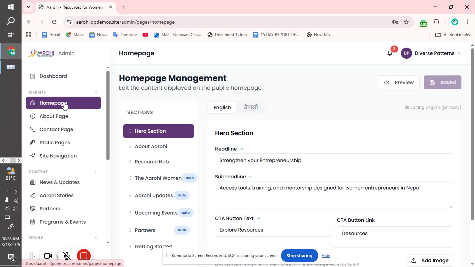The image size is (475, 267).
Task: Toggle camera in recorder toolbar
Action: click(x=48, y=256)
